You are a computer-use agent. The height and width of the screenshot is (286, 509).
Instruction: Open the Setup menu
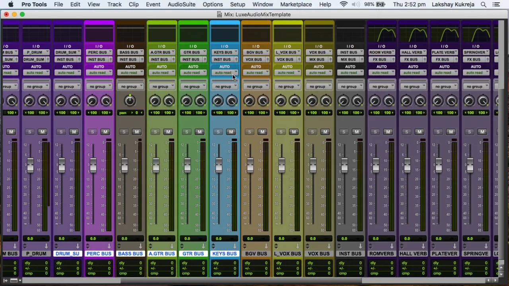coord(237,4)
